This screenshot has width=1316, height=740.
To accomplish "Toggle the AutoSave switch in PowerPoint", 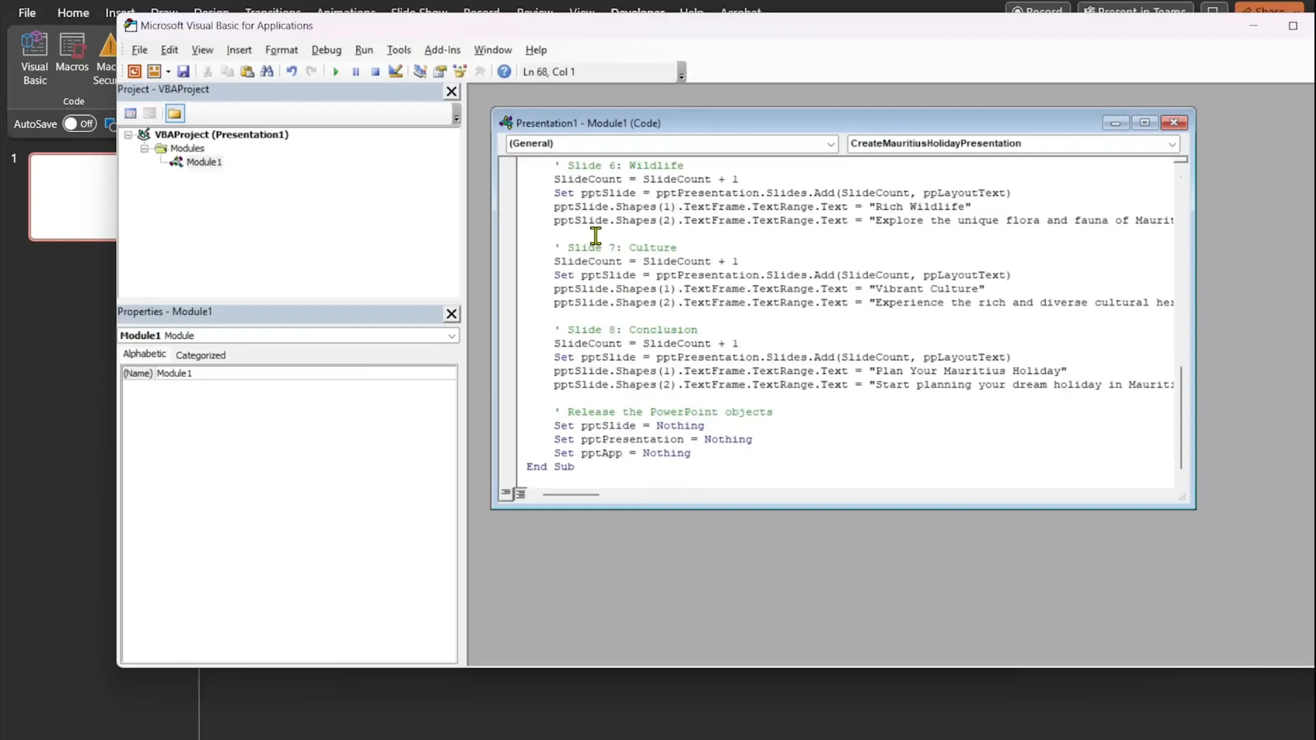I will pyautogui.click(x=80, y=124).
